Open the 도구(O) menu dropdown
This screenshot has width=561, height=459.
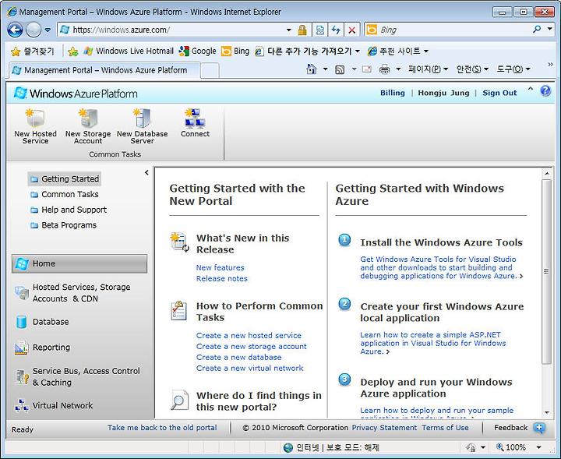[x=513, y=69]
